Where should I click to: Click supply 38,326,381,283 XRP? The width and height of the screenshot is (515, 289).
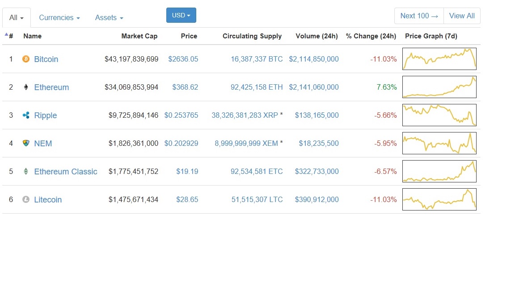[245, 116]
